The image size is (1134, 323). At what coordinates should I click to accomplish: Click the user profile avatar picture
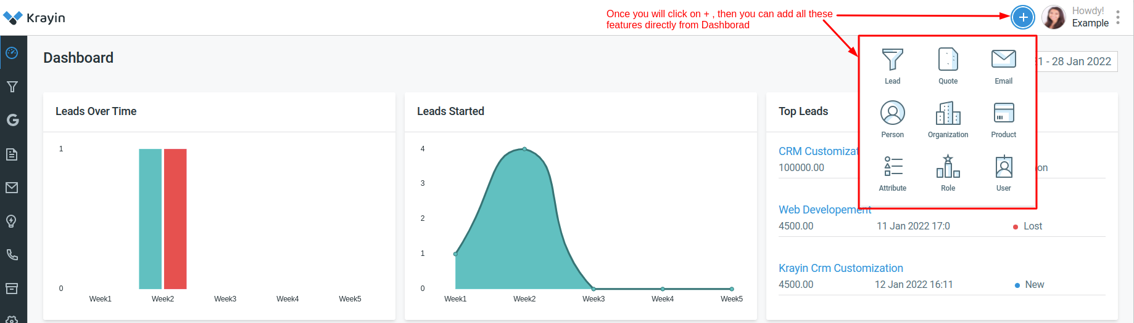pyautogui.click(x=1054, y=17)
